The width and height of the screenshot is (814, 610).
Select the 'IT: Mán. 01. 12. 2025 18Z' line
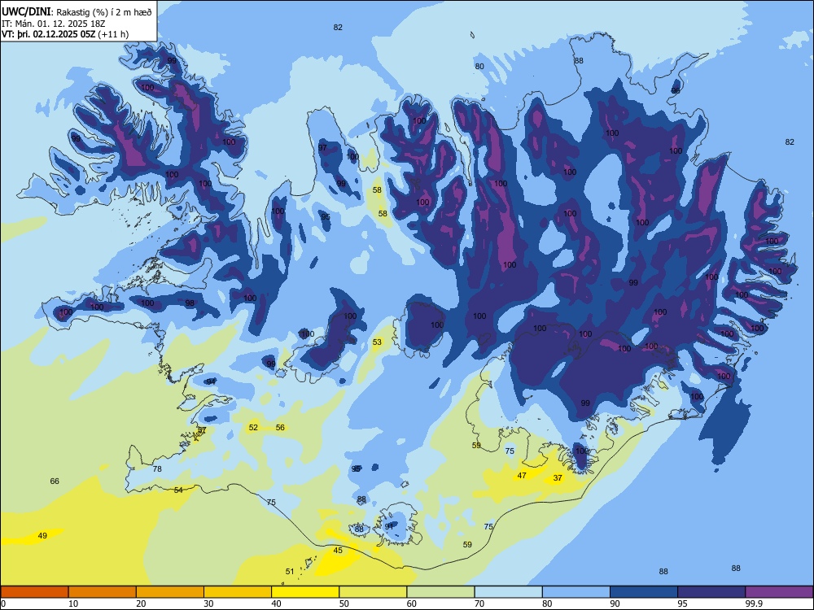click(x=54, y=24)
